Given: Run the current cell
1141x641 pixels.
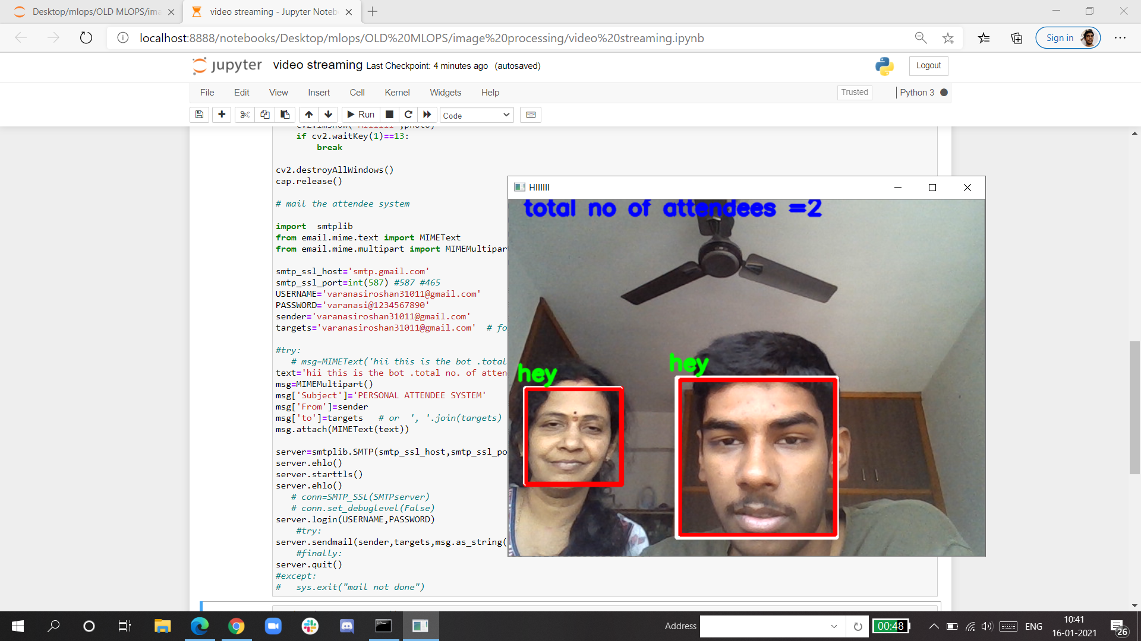Looking at the screenshot, I should [x=360, y=115].
